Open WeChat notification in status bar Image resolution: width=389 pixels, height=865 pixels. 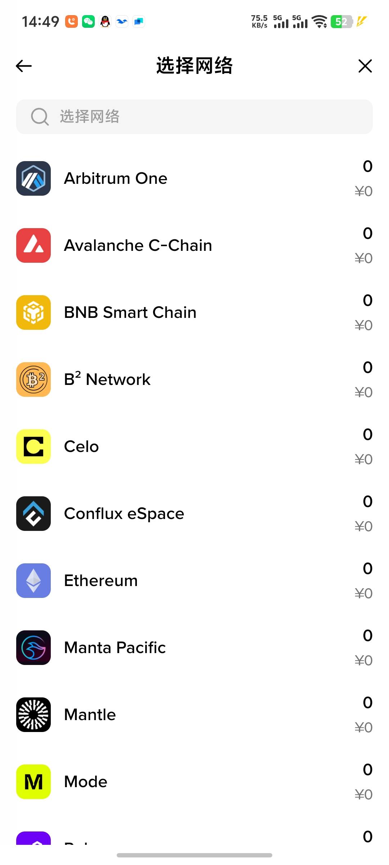[x=88, y=22]
